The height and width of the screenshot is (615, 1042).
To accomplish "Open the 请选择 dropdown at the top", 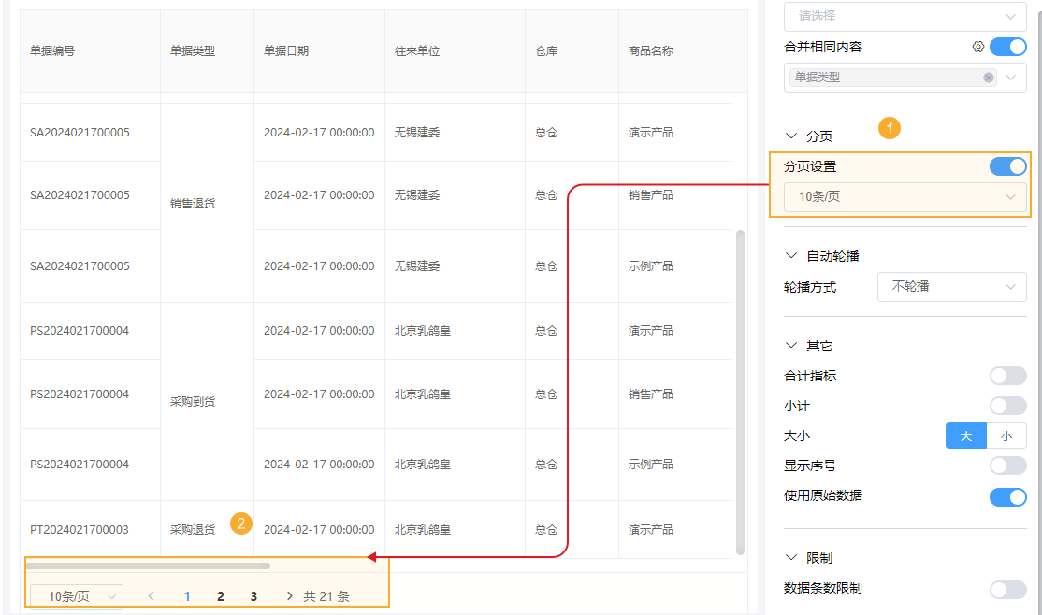I will 904,17.
